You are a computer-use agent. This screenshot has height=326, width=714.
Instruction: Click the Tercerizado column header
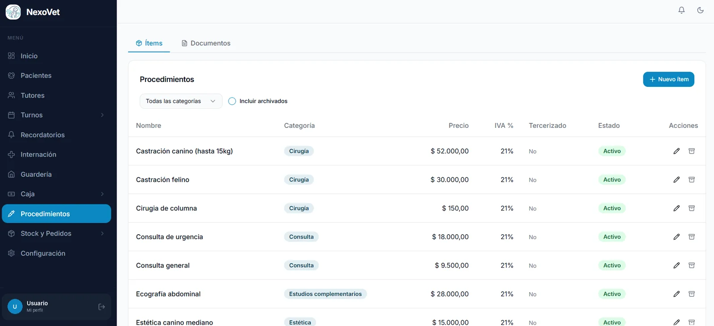(548, 126)
